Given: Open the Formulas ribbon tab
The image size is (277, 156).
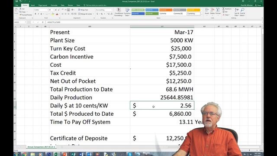Looking at the screenshot, I should click(54, 5).
